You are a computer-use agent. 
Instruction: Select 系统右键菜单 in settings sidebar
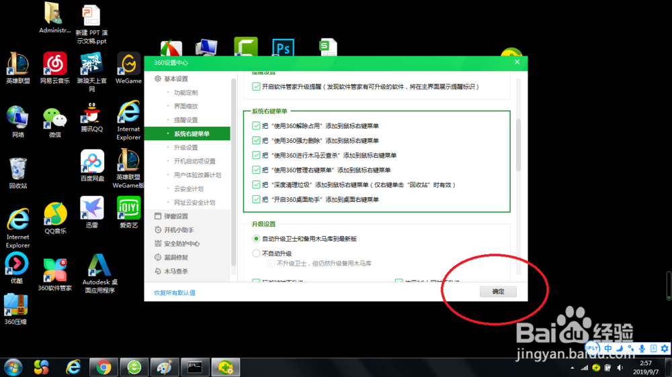[187, 133]
